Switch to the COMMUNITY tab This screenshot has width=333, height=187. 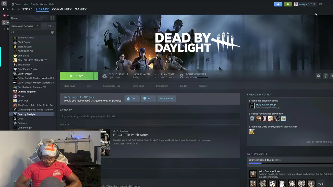62,9
